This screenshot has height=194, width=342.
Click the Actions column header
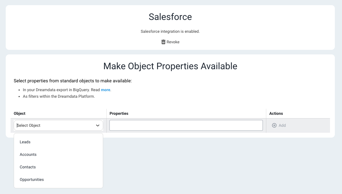pos(276,114)
